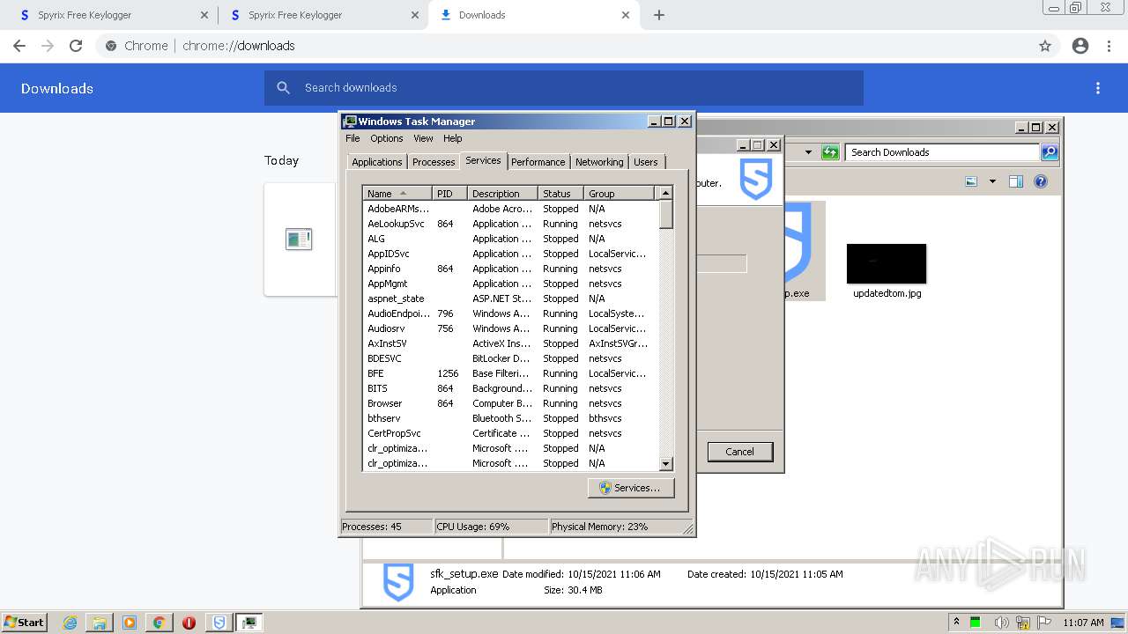Switch to first Spyrix Free Keylogger tab

111,15
